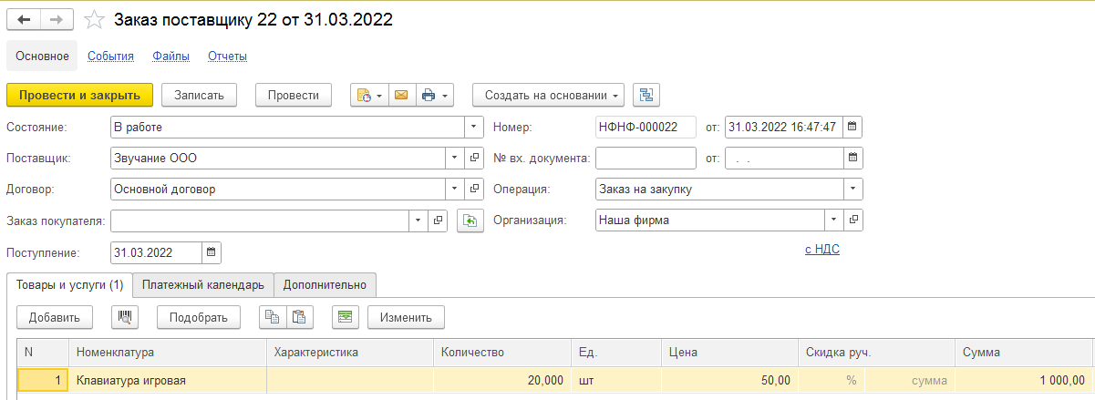Open calendar for Поступление date
The height and width of the screenshot is (400, 1095).
click(211, 252)
